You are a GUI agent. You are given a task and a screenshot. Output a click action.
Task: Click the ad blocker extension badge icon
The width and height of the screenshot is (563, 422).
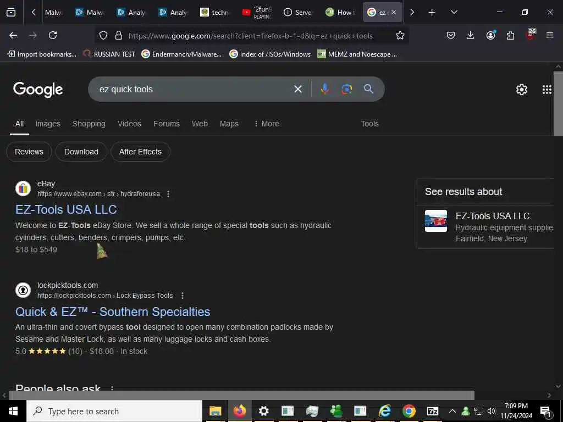pos(531,35)
